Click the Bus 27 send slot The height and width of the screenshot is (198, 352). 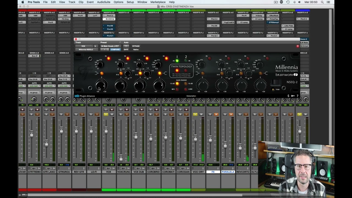tap(34, 56)
